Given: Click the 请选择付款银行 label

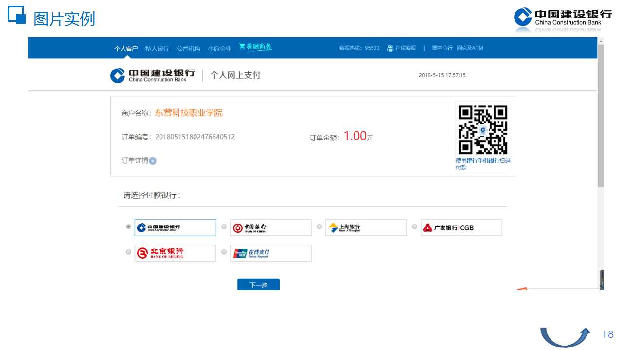Looking at the screenshot, I should click(x=152, y=195).
